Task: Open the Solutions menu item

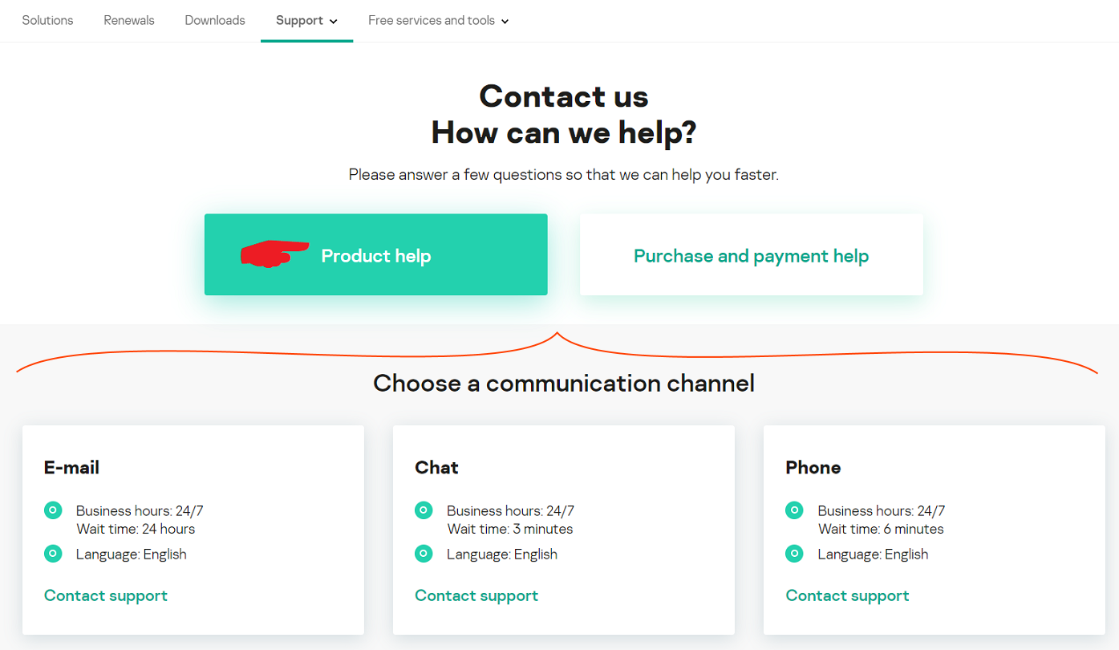Action: (x=47, y=20)
